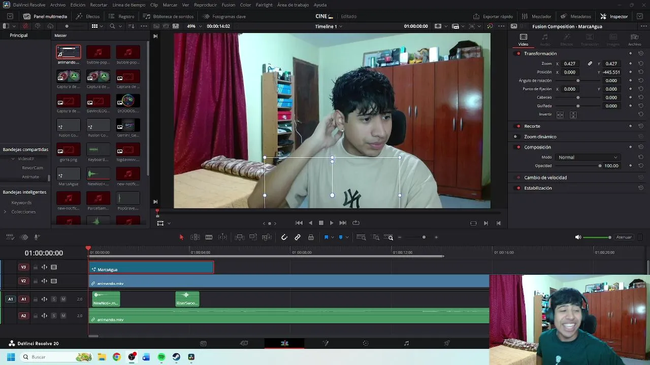
Task: Open the Fusion menu
Action: pyautogui.click(x=229, y=5)
